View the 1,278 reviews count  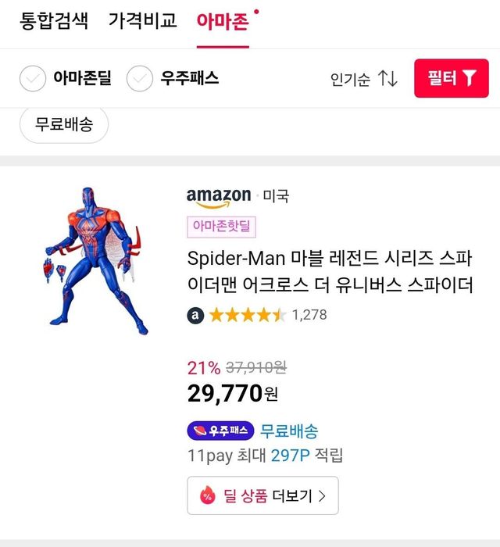click(x=309, y=315)
